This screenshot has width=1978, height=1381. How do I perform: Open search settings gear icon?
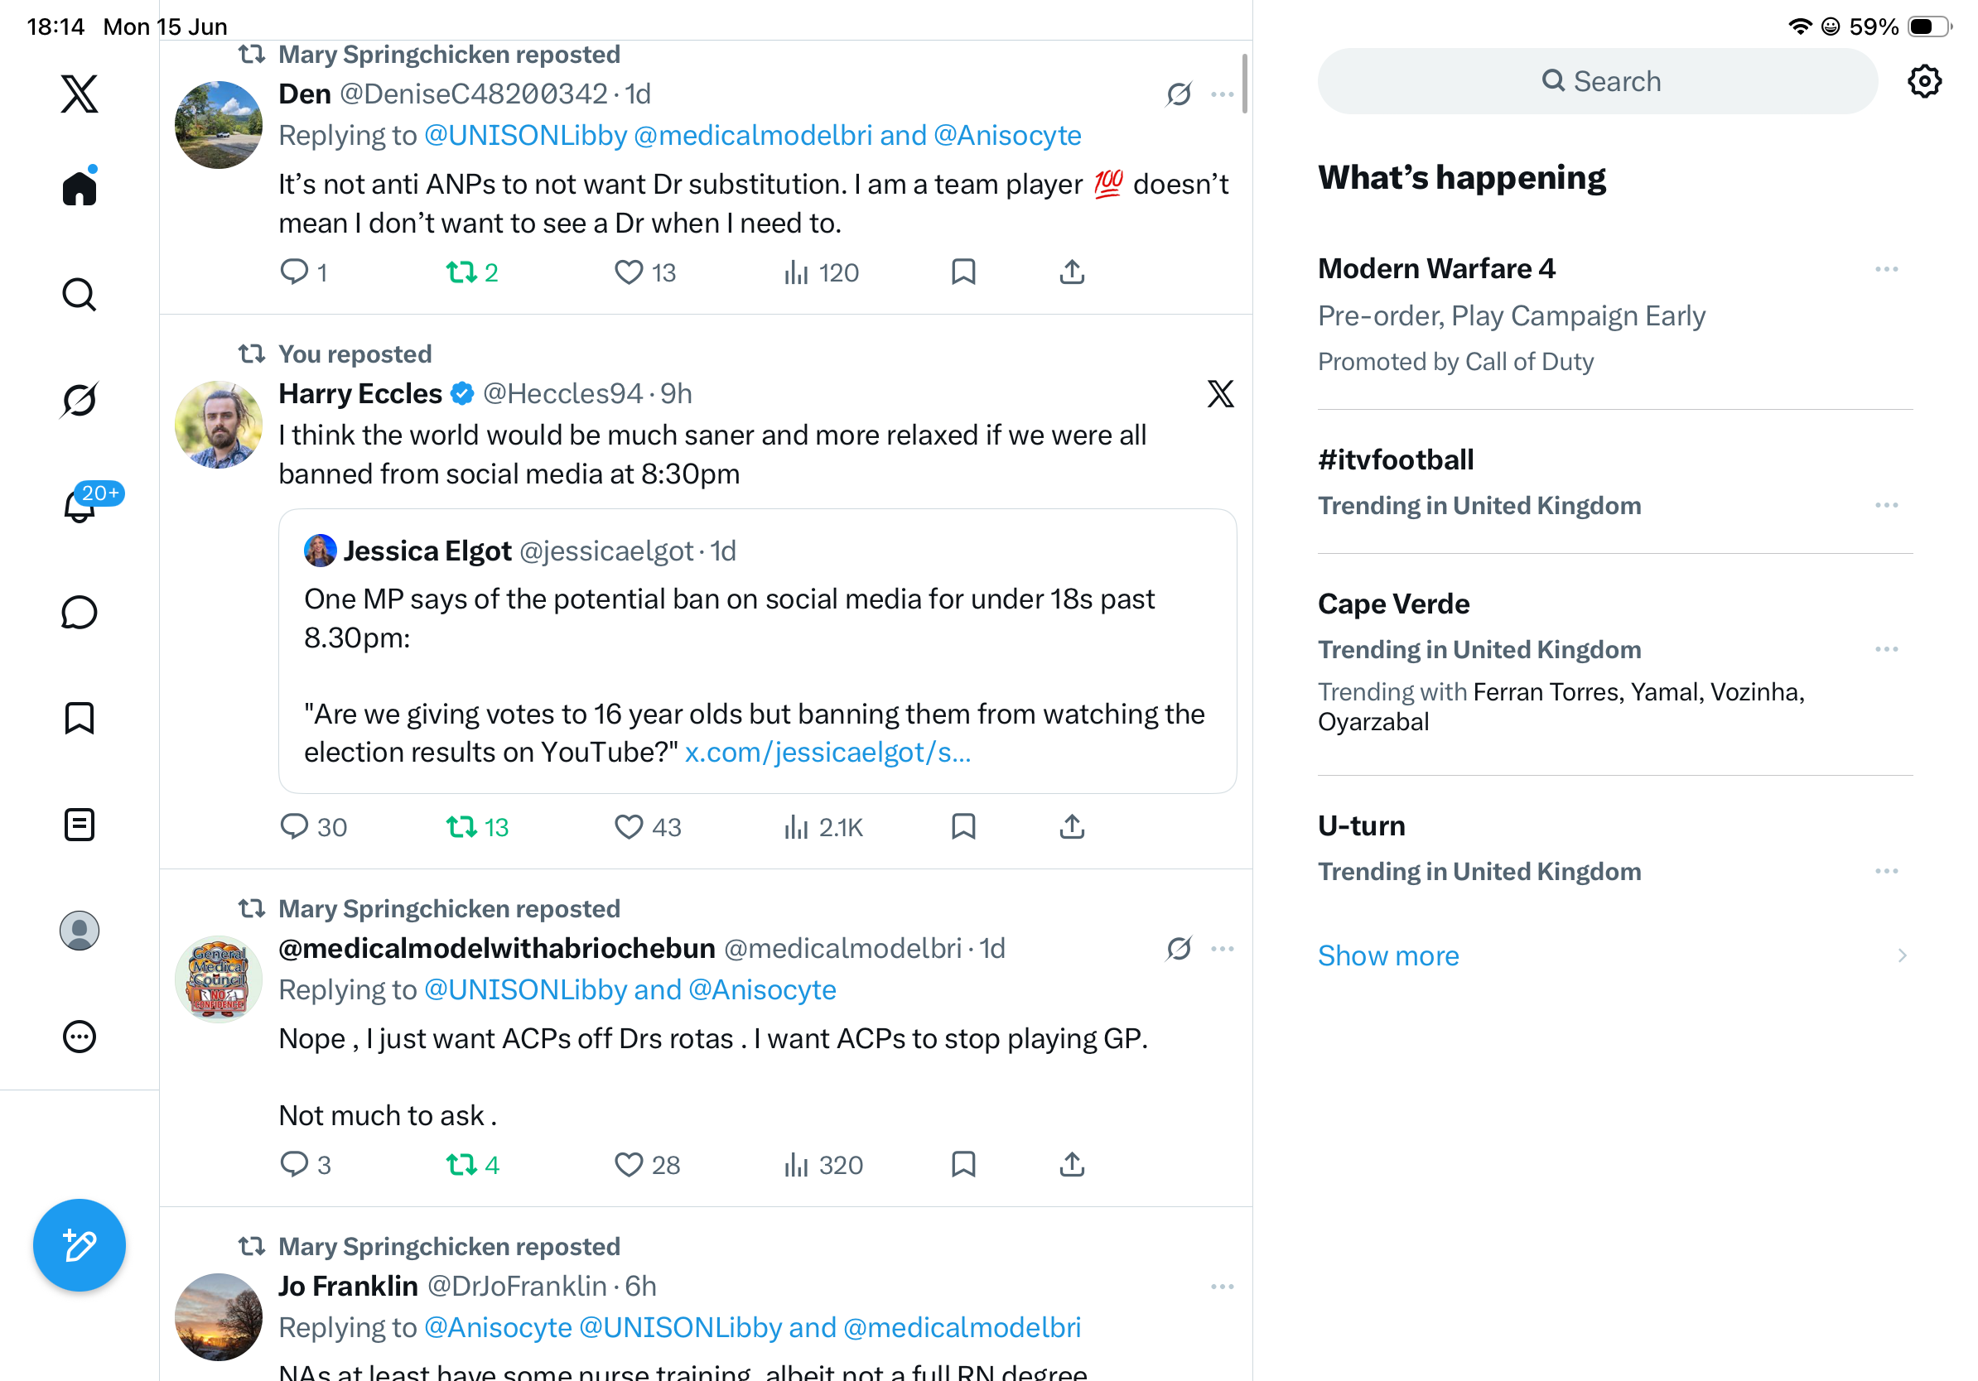click(x=1923, y=81)
